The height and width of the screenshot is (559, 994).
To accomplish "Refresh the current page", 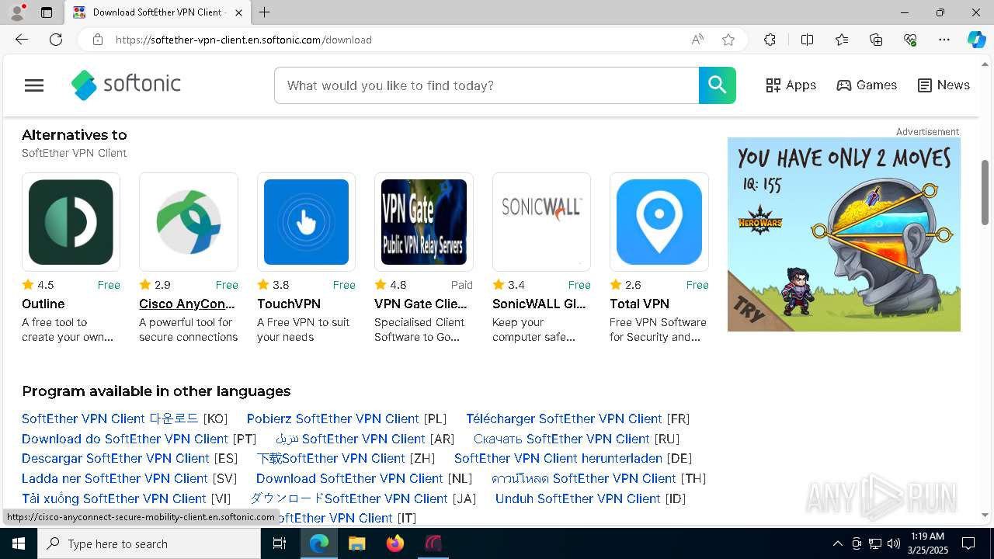I will coord(56,40).
